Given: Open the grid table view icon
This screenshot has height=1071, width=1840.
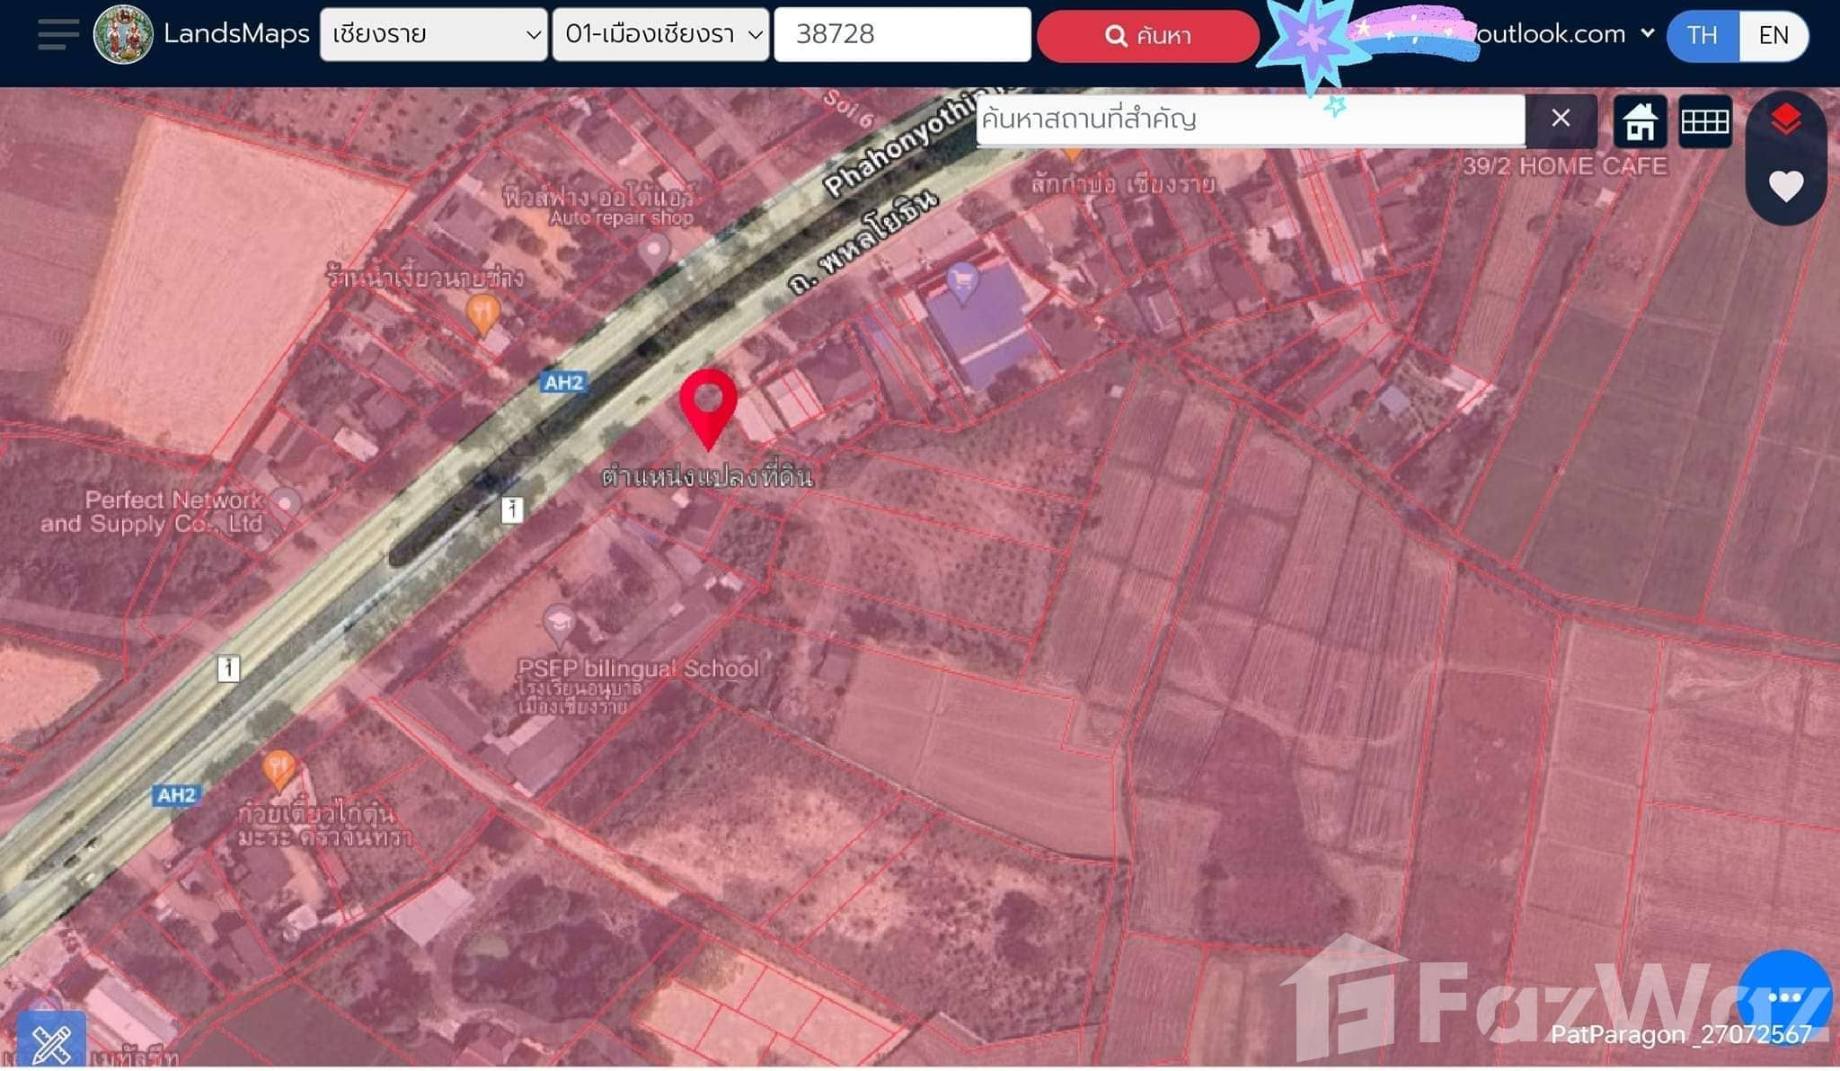Looking at the screenshot, I should click(x=1704, y=121).
